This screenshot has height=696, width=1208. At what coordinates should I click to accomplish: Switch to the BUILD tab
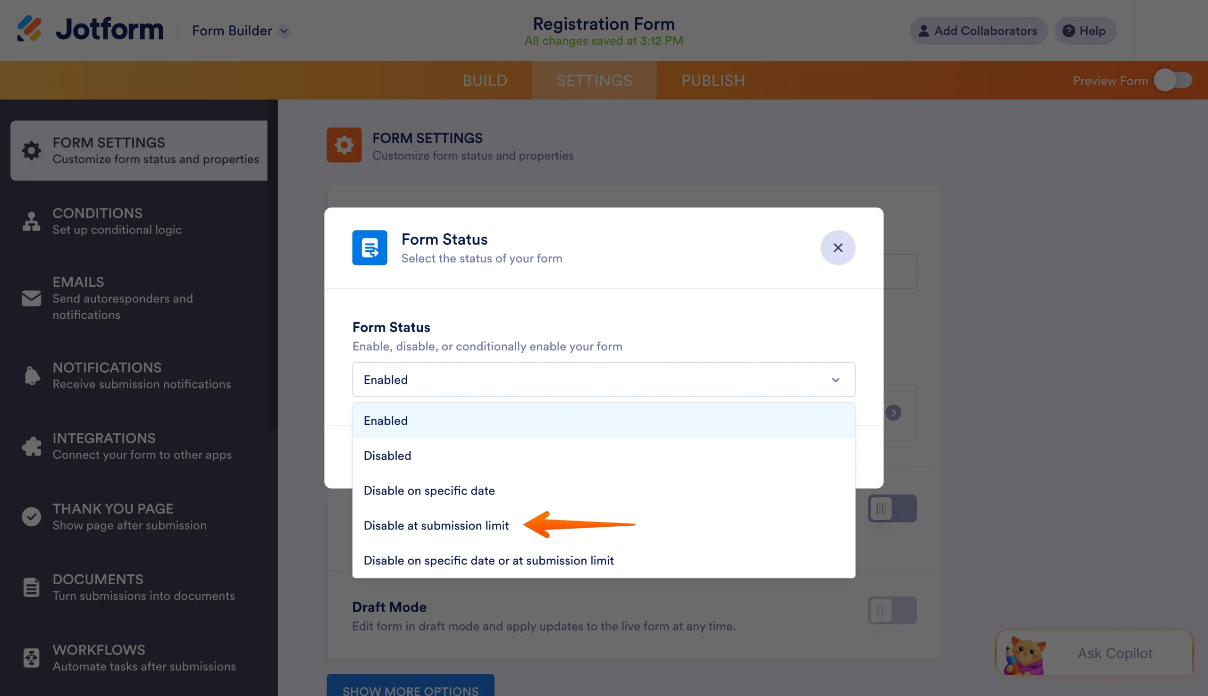(x=485, y=80)
